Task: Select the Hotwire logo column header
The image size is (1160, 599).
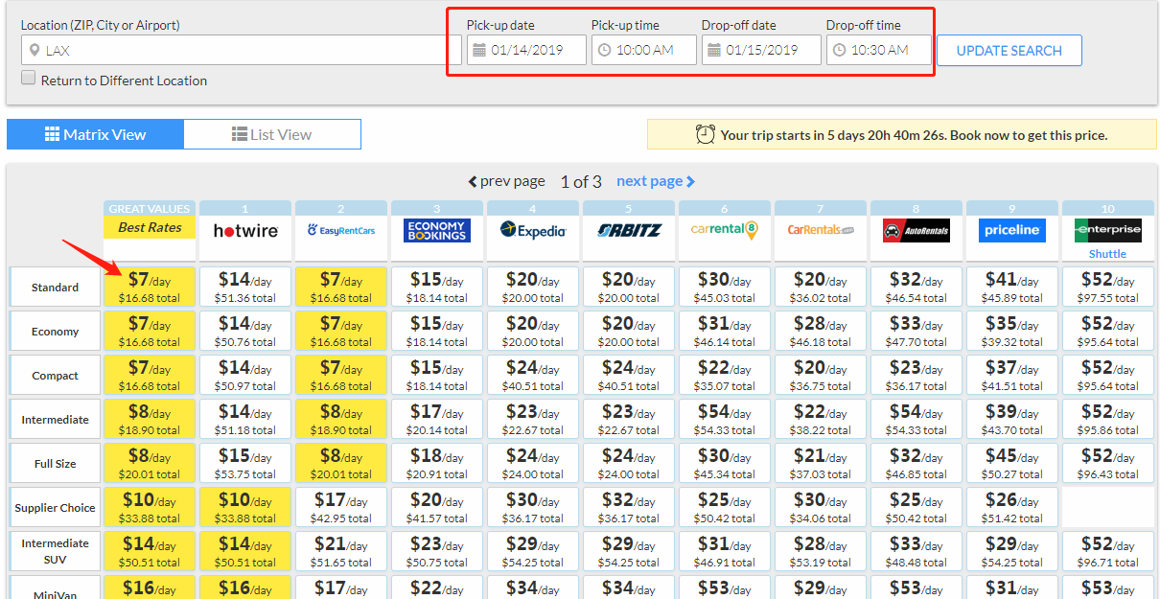Action: tap(245, 231)
